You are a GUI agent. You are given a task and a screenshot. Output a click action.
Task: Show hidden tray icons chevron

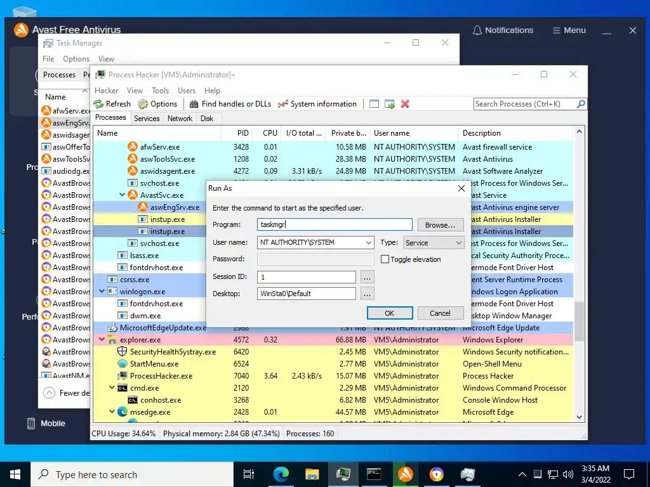click(522, 474)
